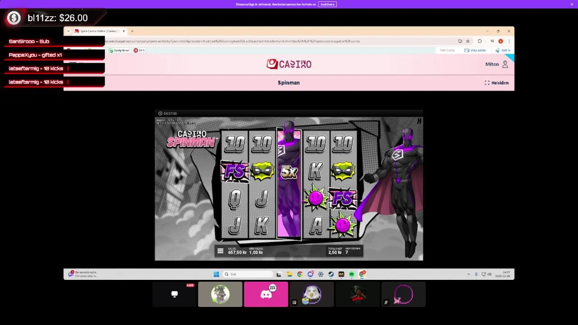The width and height of the screenshot is (578, 325).
Task: Click the Casino logo in header
Action: pyautogui.click(x=289, y=64)
